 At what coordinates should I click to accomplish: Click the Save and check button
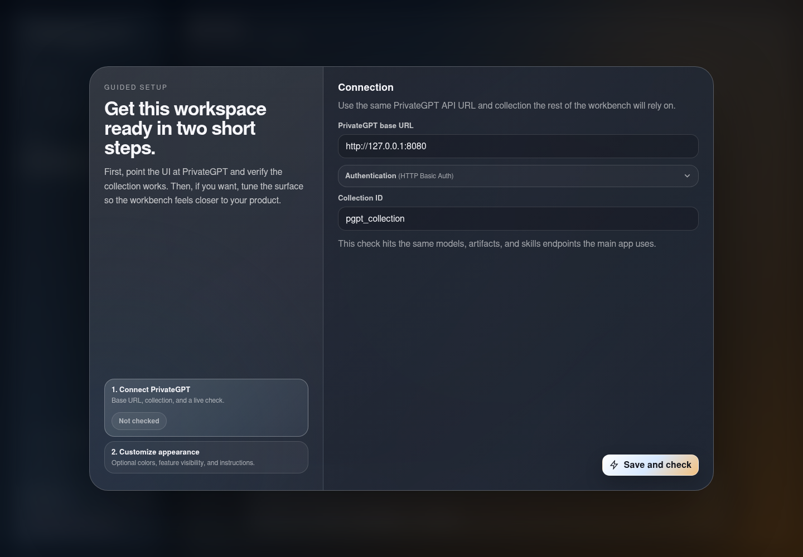[650, 465]
